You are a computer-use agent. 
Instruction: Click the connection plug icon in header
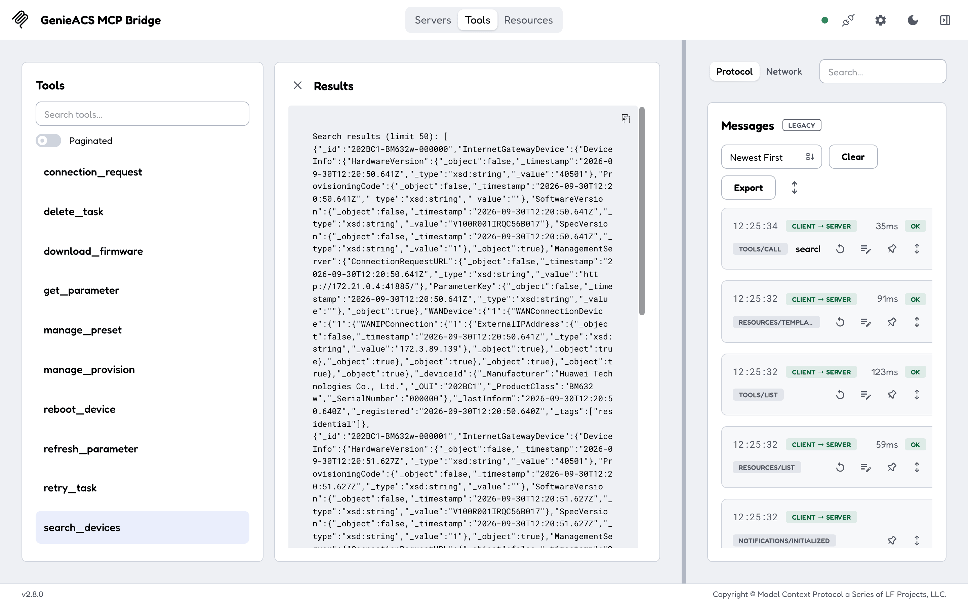click(848, 20)
